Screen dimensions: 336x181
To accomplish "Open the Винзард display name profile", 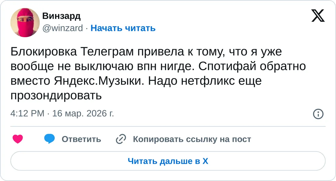I will tap(61, 16).
